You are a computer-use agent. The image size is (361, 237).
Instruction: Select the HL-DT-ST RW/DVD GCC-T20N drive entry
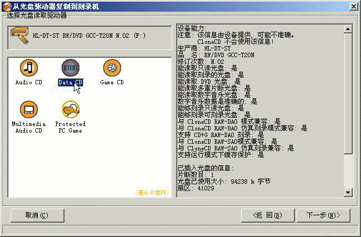click(x=89, y=38)
